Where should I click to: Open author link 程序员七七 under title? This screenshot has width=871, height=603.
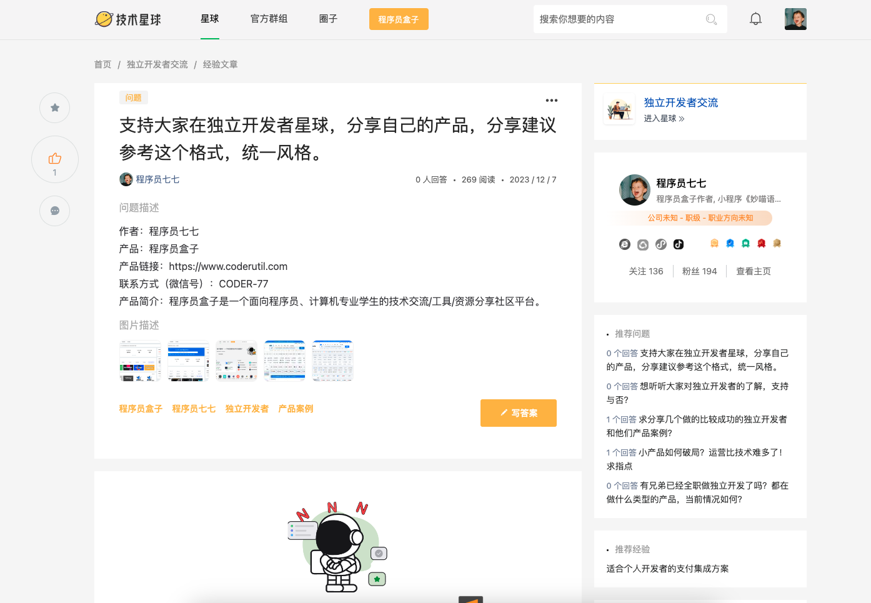[157, 179]
